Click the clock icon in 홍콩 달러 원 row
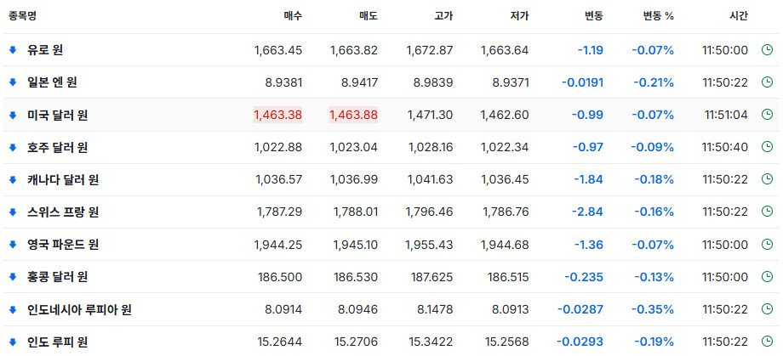 coord(767,277)
